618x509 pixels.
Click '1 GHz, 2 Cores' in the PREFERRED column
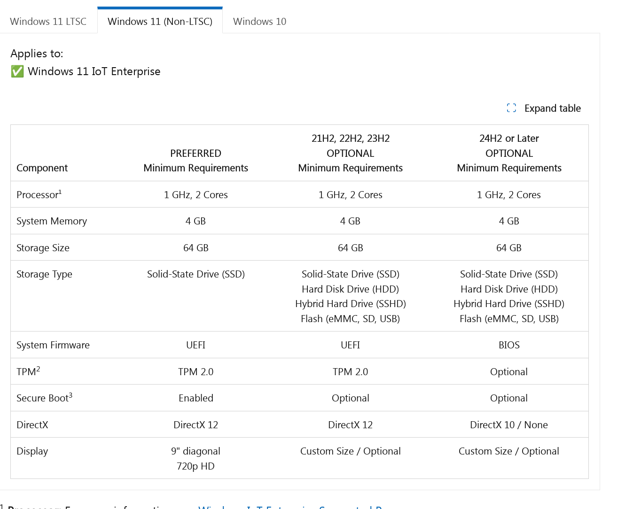coord(196,195)
